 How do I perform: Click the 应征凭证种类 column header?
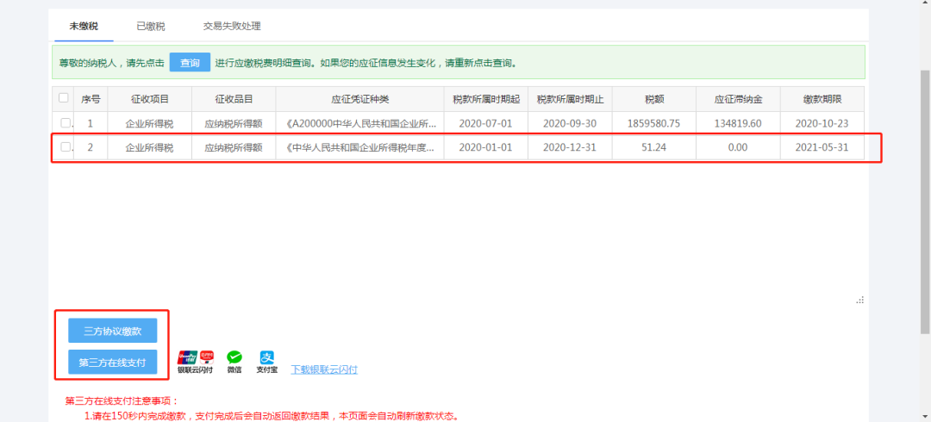tap(359, 99)
